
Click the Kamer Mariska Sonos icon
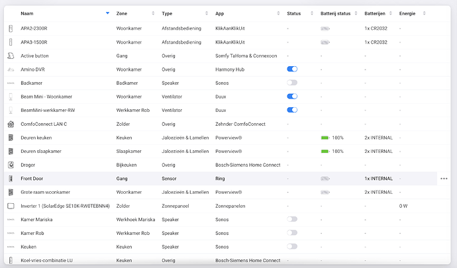tap(11, 220)
